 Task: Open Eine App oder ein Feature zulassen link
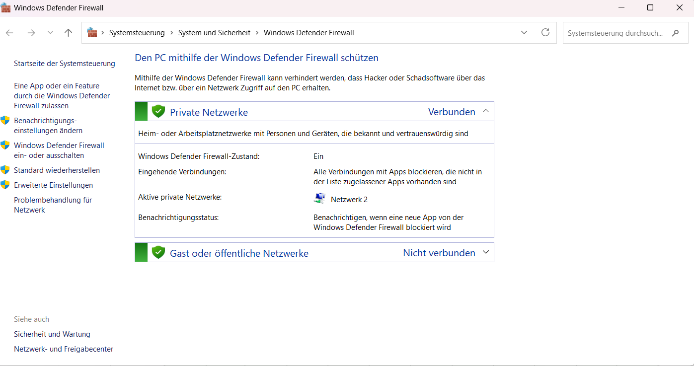62,96
